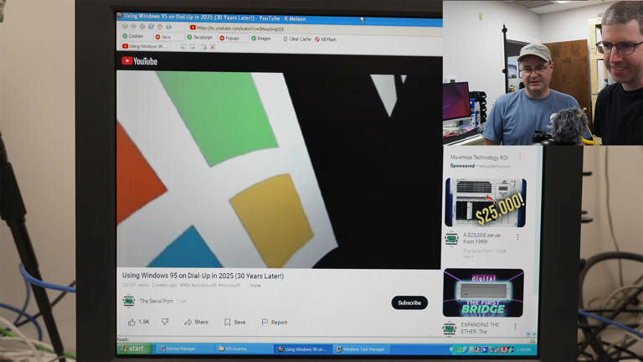Like the video with thumbs-up
This screenshot has height=362, width=643.
click(139, 322)
